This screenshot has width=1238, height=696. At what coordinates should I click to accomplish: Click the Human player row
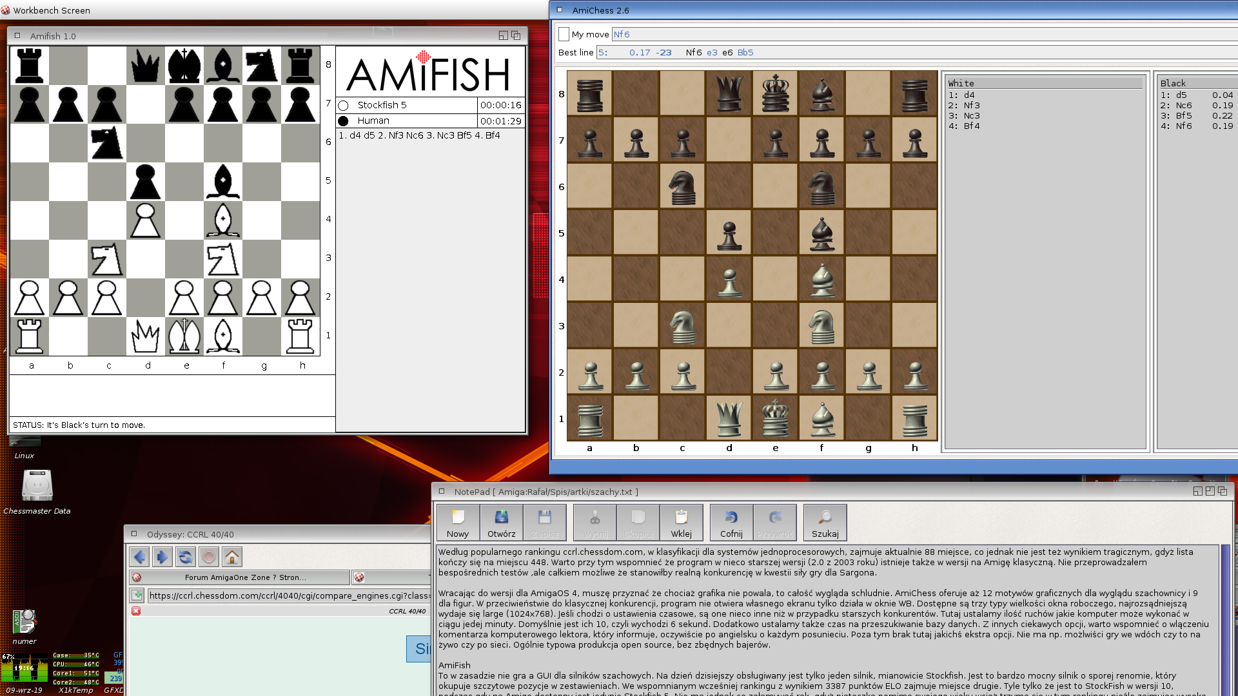407,121
